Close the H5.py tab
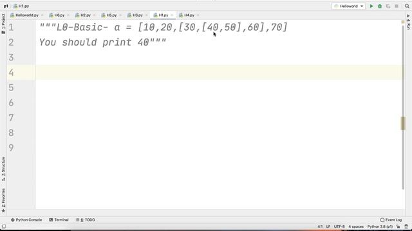Image resolution: width=412 pixels, height=231 pixels. (120, 15)
